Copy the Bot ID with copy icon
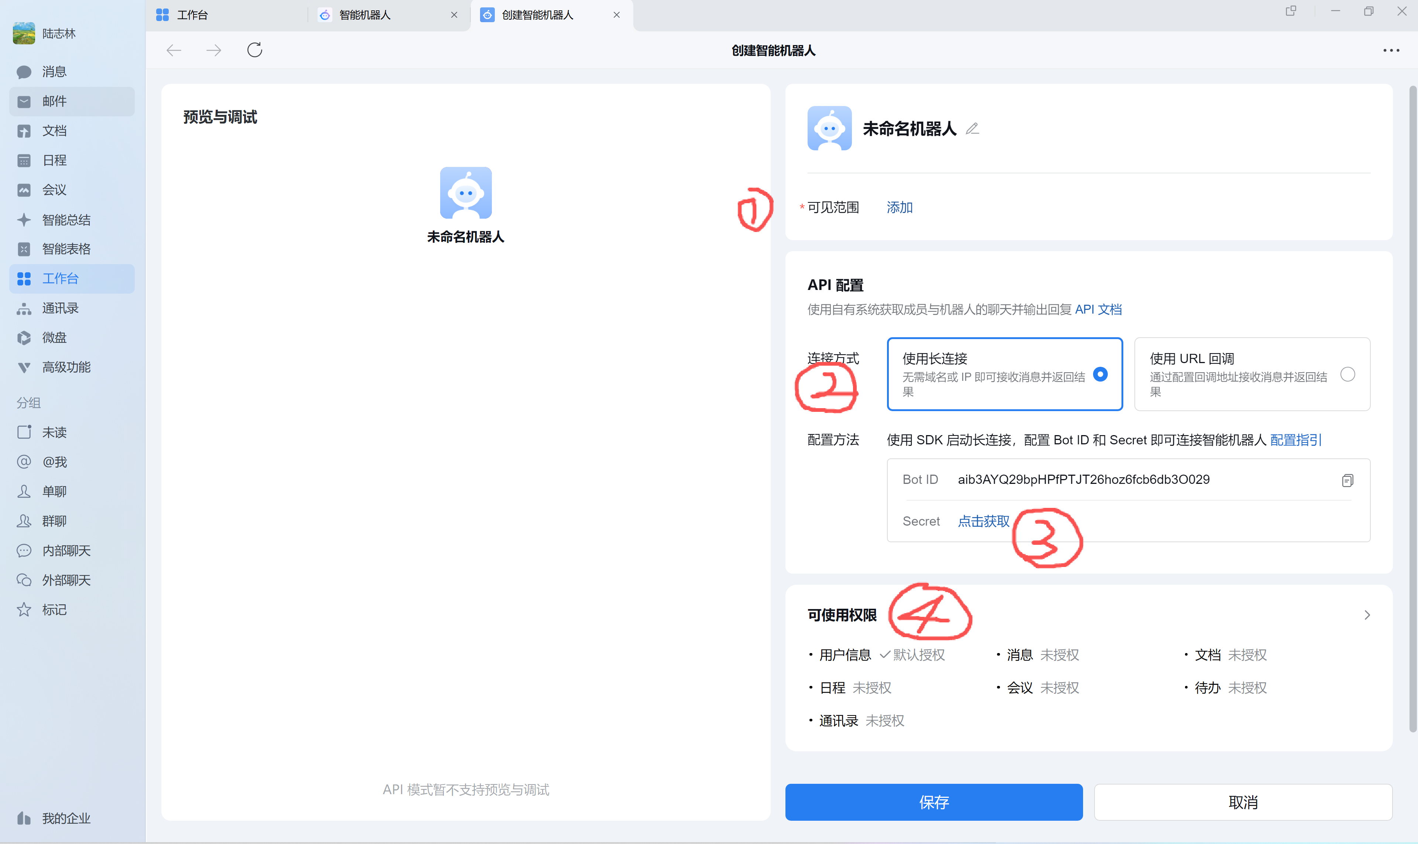Image resolution: width=1418 pixels, height=844 pixels. pos(1347,481)
